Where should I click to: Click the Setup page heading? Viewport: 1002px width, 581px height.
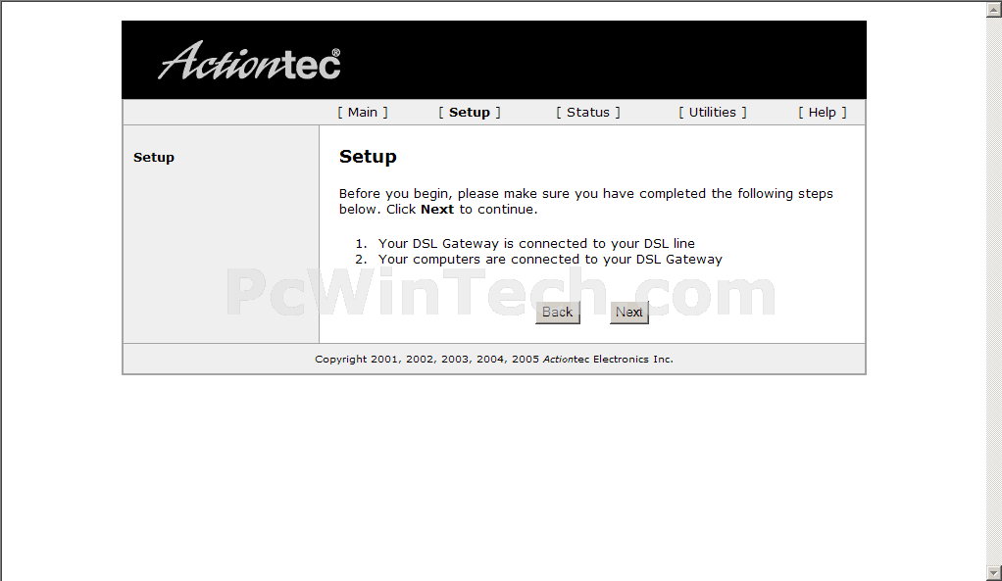point(368,157)
